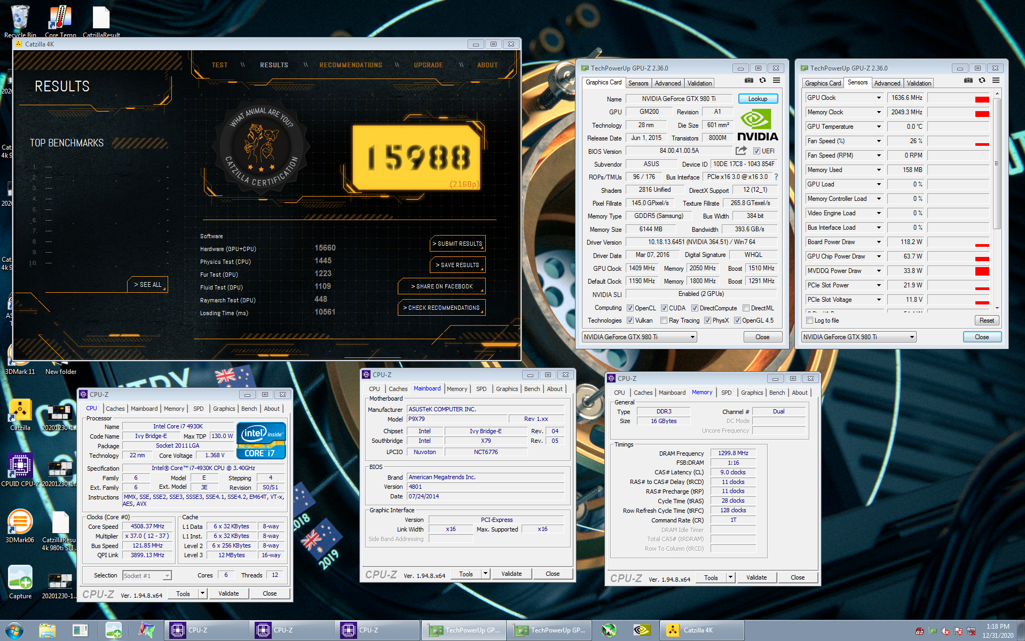Click the clock and date in the taskbar
1025x641 pixels.
tap(997, 631)
